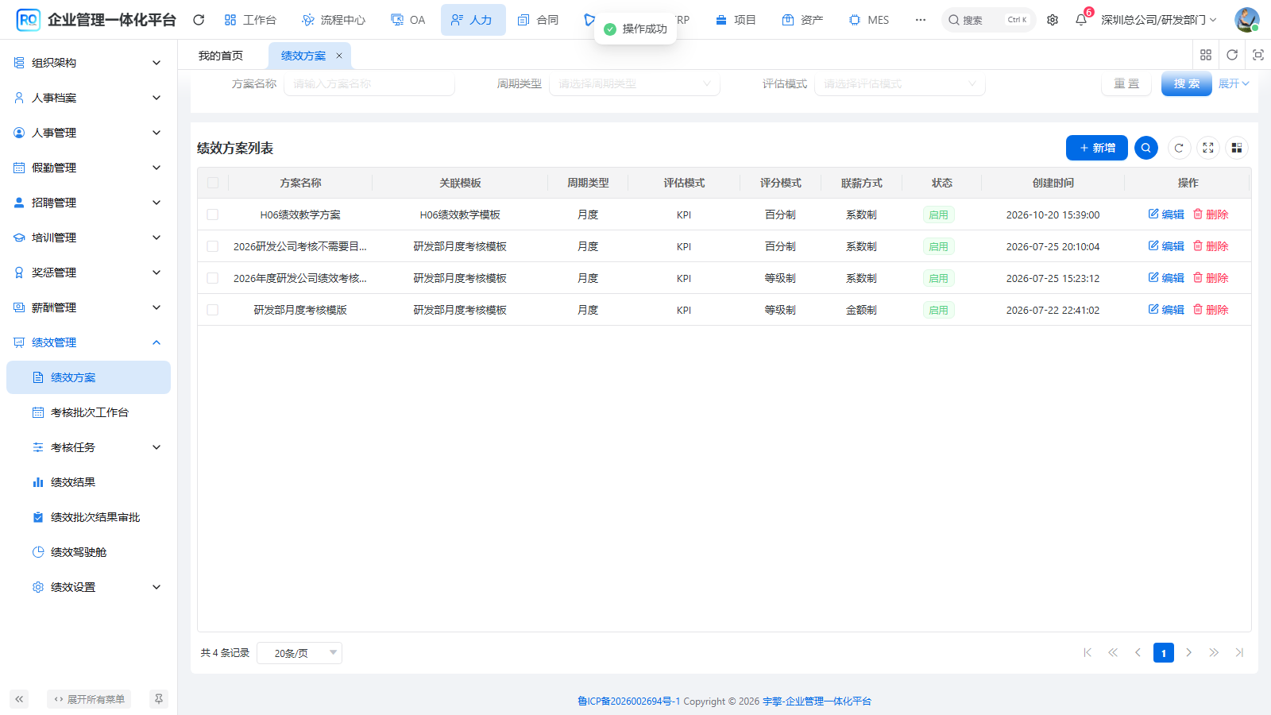Open the 20条/页 page size dropdown
Image resolution: width=1271 pixels, height=715 pixels.
299,653
